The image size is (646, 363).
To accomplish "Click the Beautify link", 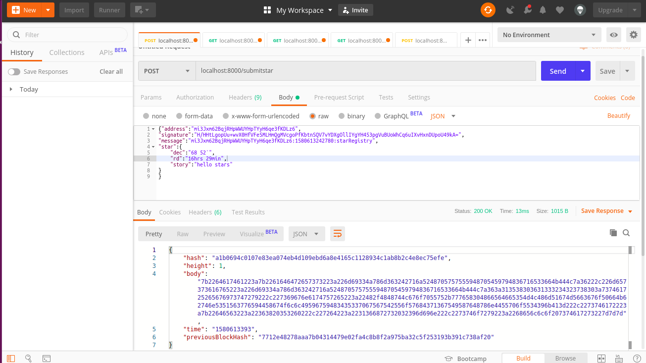I will [619, 116].
